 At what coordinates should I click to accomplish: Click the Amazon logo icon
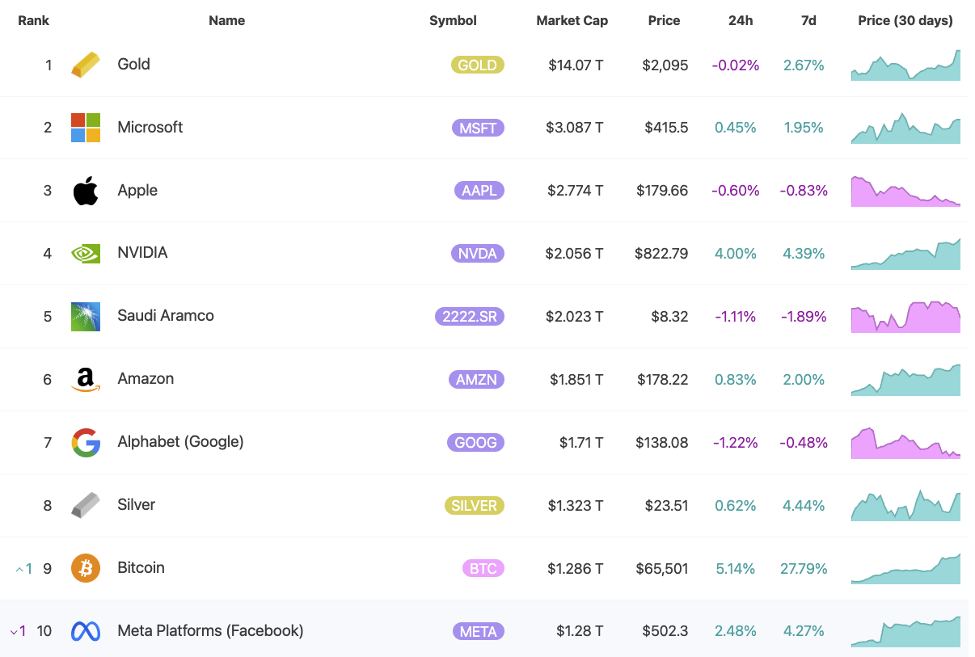[86, 380]
